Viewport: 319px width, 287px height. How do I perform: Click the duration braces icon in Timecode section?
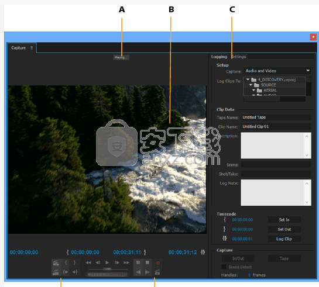click(225, 238)
